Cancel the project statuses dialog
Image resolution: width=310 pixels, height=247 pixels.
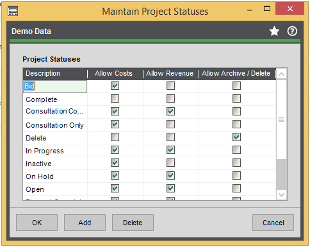273,223
